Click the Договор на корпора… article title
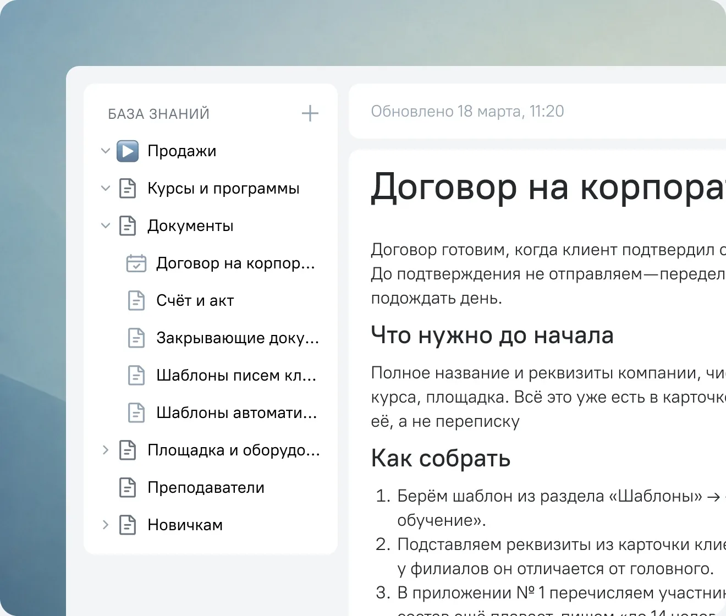The height and width of the screenshot is (616, 726). (548, 187)
